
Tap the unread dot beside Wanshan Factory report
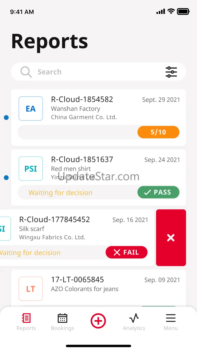(6, 117)
